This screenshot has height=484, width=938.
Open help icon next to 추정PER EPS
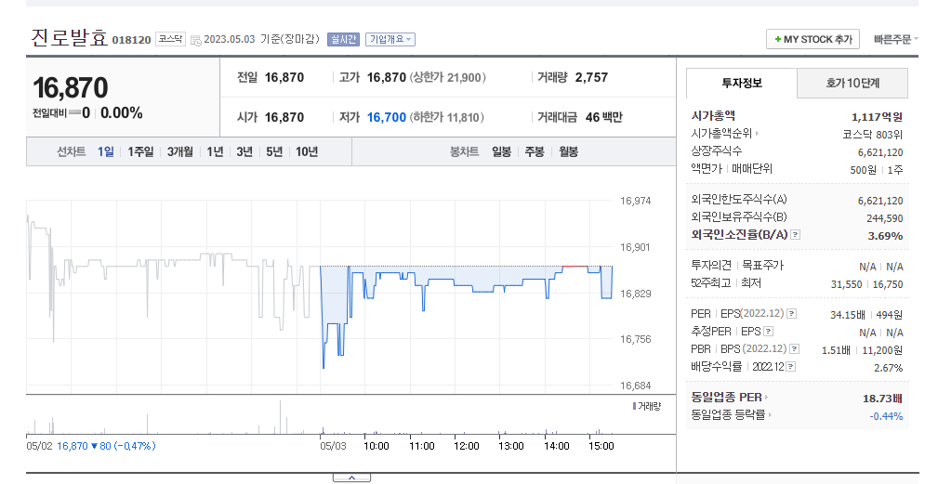pos(768,331)
